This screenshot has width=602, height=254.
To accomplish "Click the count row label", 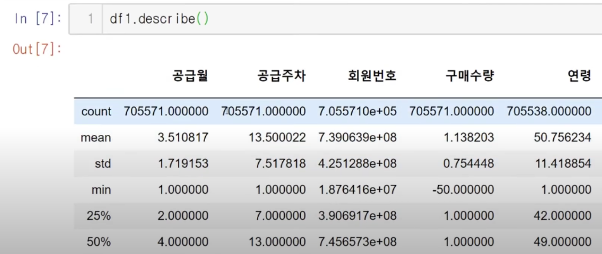I will coord(96,112).
